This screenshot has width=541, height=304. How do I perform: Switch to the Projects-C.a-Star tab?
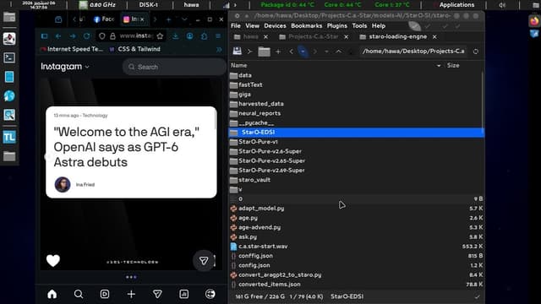[x=314, y=36]
